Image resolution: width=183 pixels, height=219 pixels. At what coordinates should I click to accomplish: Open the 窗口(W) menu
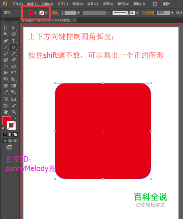tap(123, 4)
